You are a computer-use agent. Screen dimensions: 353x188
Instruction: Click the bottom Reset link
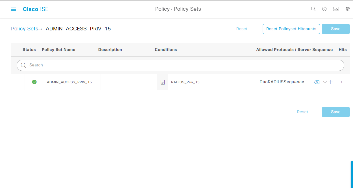[302, 112]
